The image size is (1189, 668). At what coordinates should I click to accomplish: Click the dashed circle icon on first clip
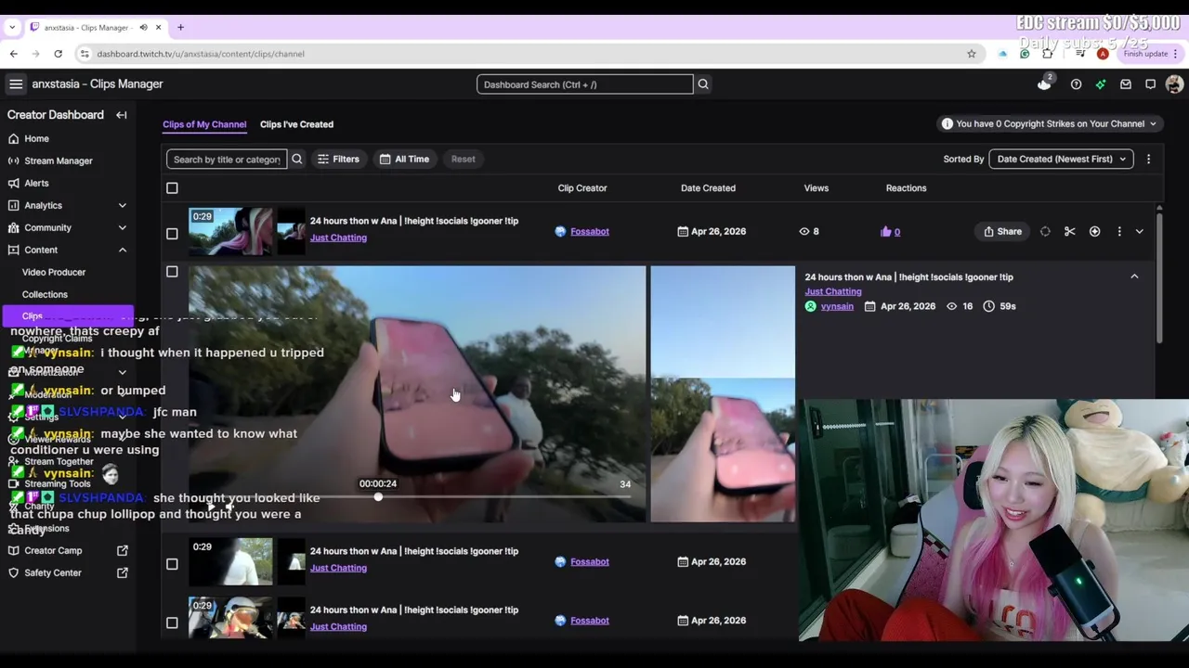point(1045,231)
